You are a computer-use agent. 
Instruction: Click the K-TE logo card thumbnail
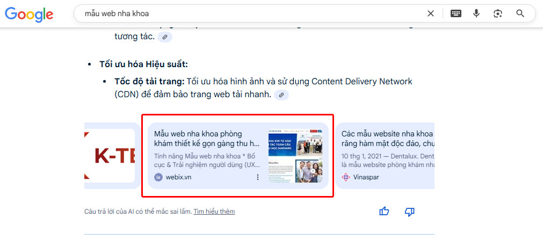(x=110, y=156)
